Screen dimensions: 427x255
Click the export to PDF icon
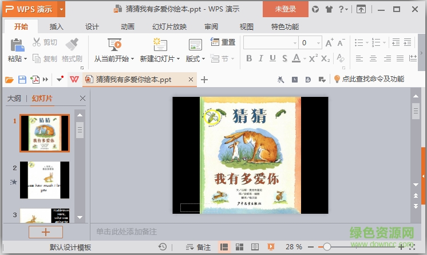click(35, 80)
